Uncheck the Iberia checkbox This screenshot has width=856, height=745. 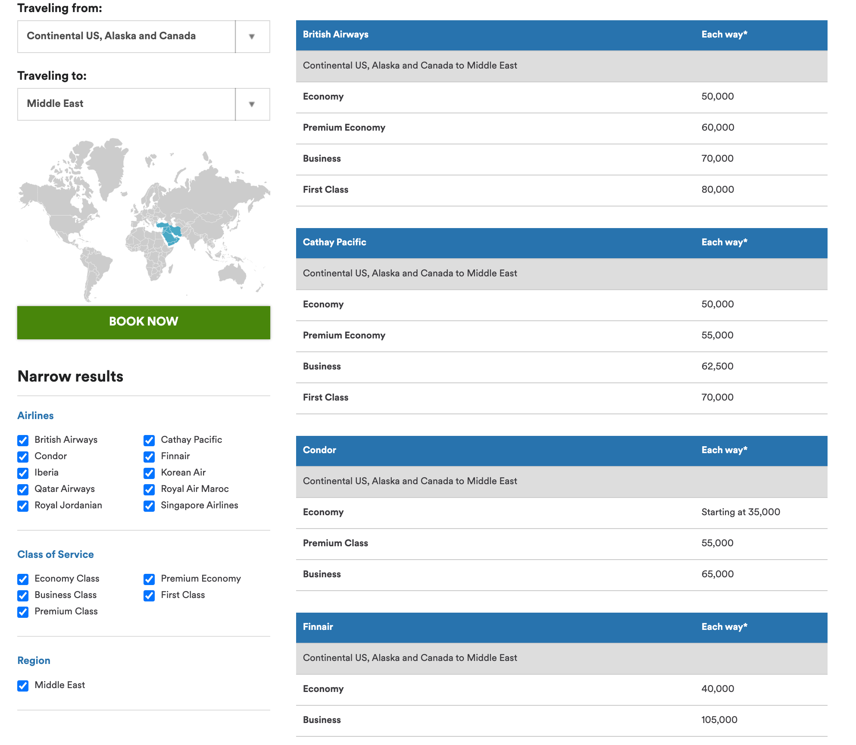[x=23, y=473]
